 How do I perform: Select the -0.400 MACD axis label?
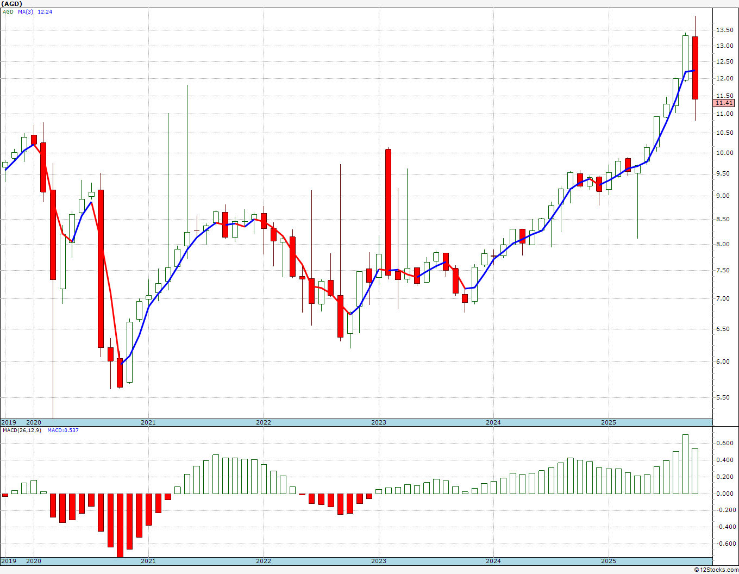tap(725, 527)
